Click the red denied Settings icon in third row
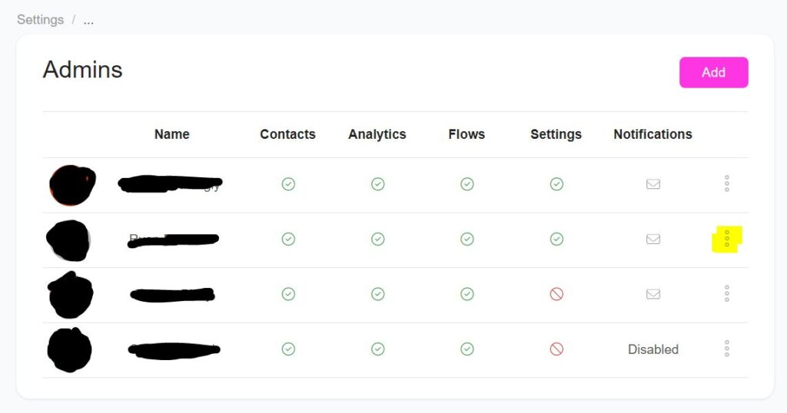The image size is (787, 413). (556, 293)
